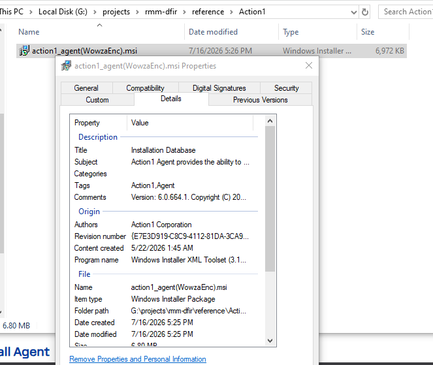Expand chevron after Local Disk (G:)

click(x=95, y=12)
